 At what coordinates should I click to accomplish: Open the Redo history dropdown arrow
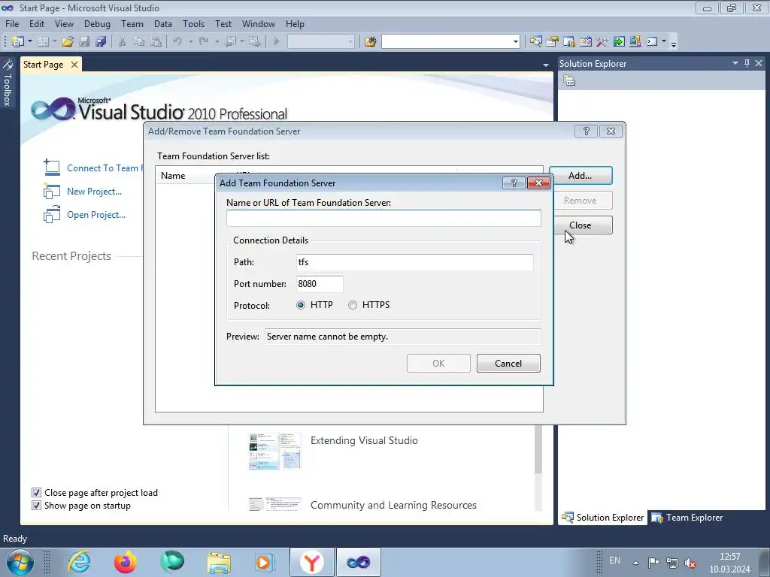coord(217,42)
